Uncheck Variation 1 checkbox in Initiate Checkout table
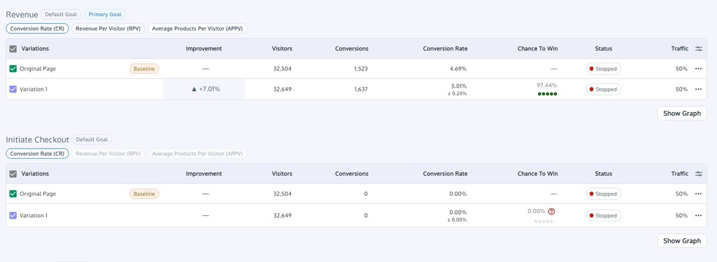 (13, 215)
